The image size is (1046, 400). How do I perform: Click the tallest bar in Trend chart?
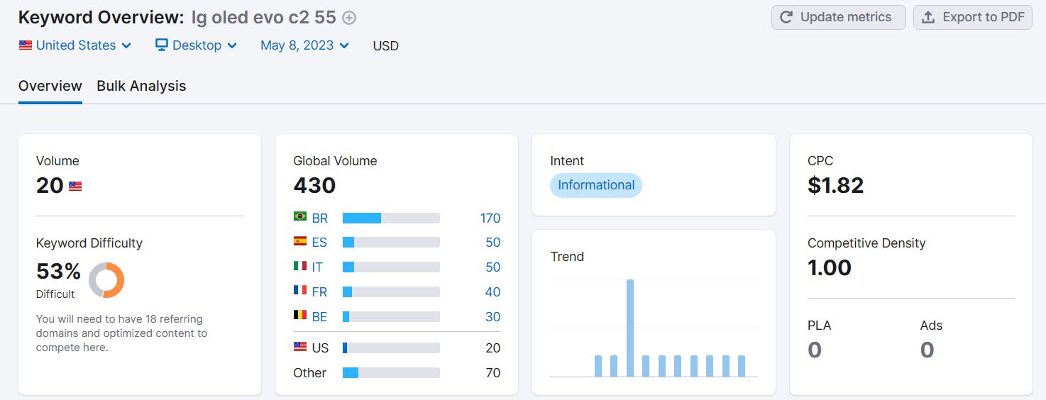(630, 328)
